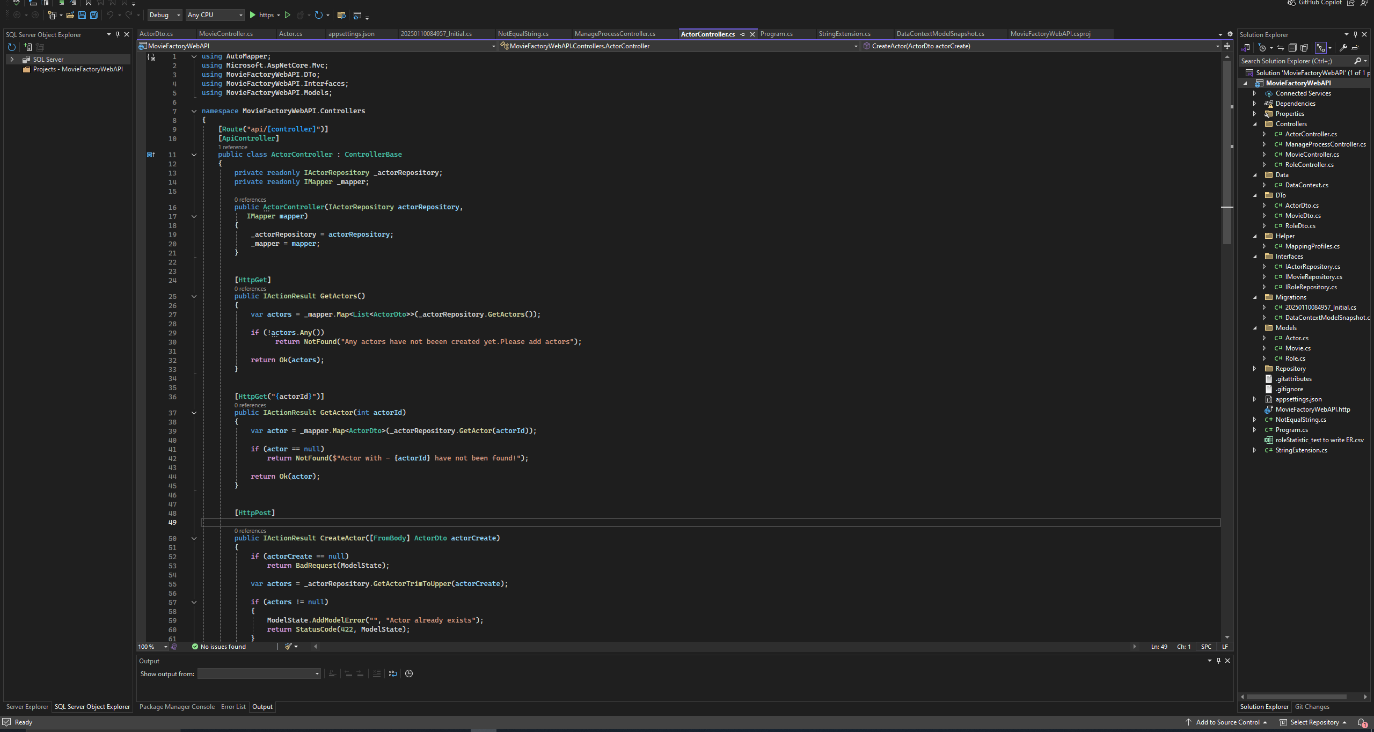Start debugging with the green https button
This screenshot has width=1374, height=732.
click(261, 15)
